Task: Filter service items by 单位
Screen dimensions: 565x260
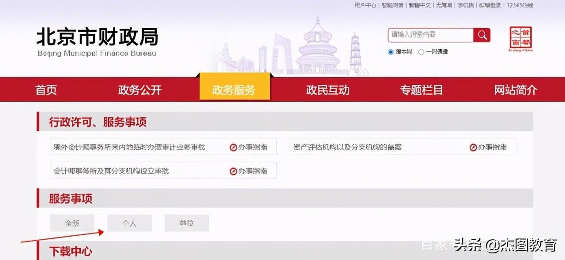Action: click(187, 223)
